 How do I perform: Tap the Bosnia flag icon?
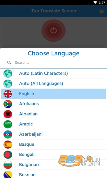pos(8,174)
